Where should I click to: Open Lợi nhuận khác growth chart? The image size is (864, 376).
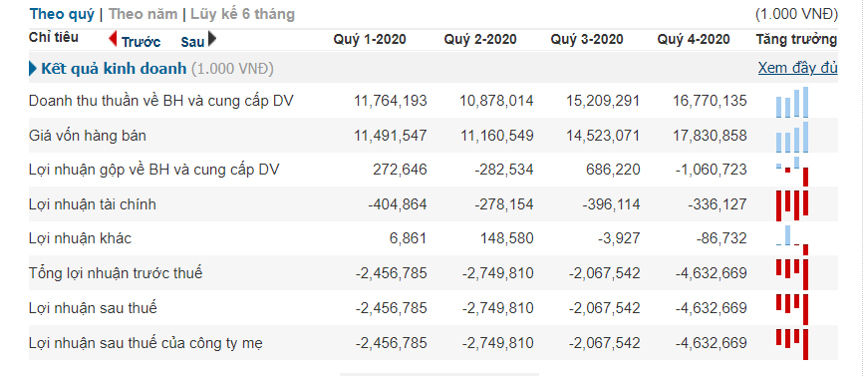click(792, 239)
